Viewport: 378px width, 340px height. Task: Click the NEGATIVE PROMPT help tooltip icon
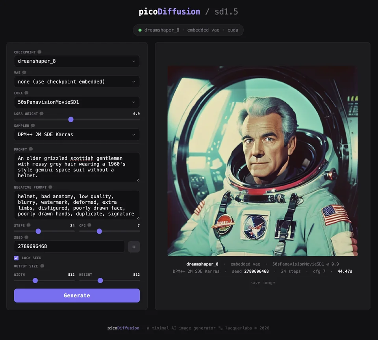[x=49, y=187]
